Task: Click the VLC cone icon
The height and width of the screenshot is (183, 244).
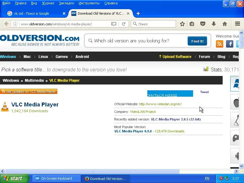Action: 5,107
